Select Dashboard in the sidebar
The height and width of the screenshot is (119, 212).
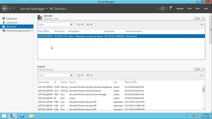click(x=11, y=19)
